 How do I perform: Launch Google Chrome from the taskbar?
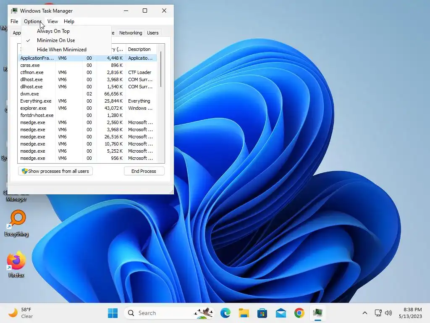pyautogui.click(x=299, y=313)
